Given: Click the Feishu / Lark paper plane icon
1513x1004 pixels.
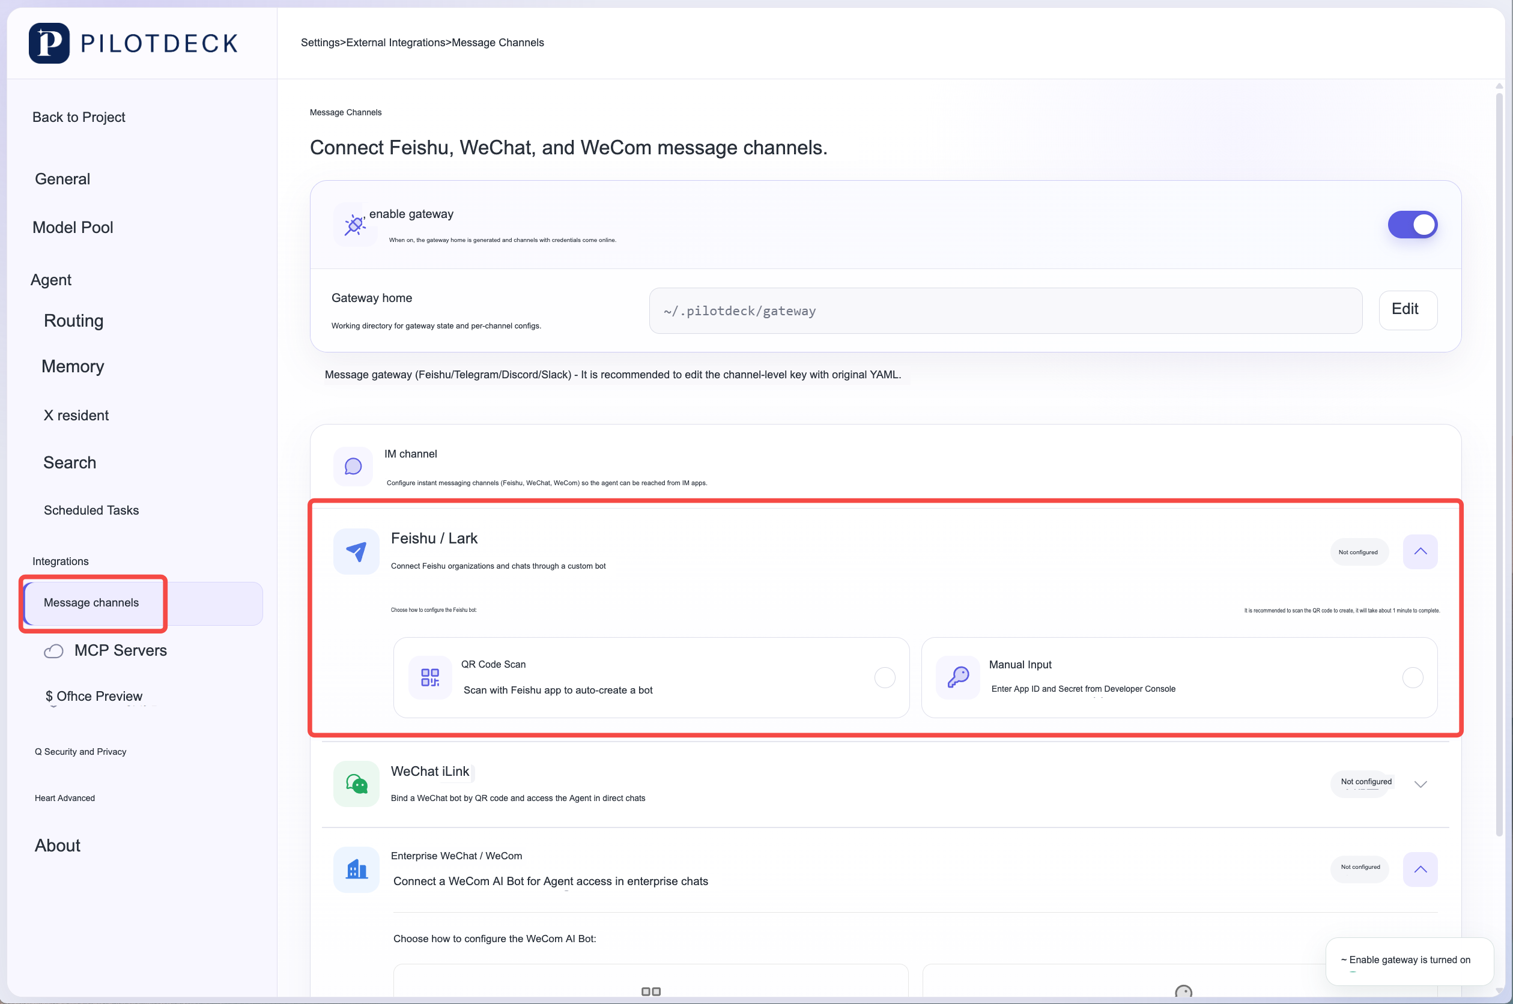Looking at the screenshot, I should pyautogui.click(x=356, y=551).
